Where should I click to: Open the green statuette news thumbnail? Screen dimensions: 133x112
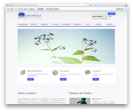pos(80,101)
